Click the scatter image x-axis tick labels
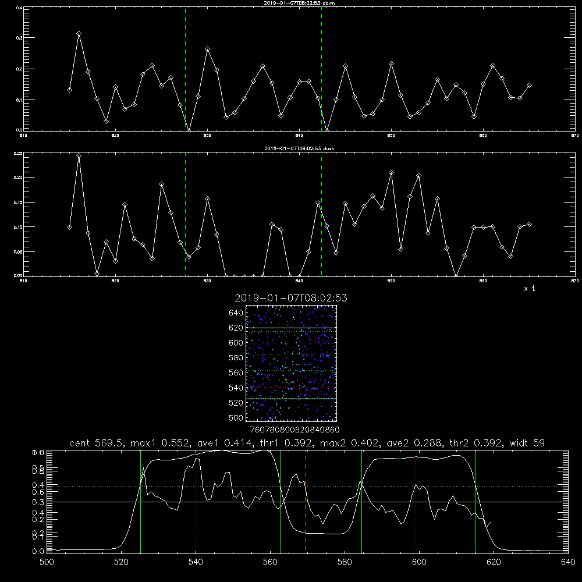Screen dimensions: 582x582 coord(294,430)
